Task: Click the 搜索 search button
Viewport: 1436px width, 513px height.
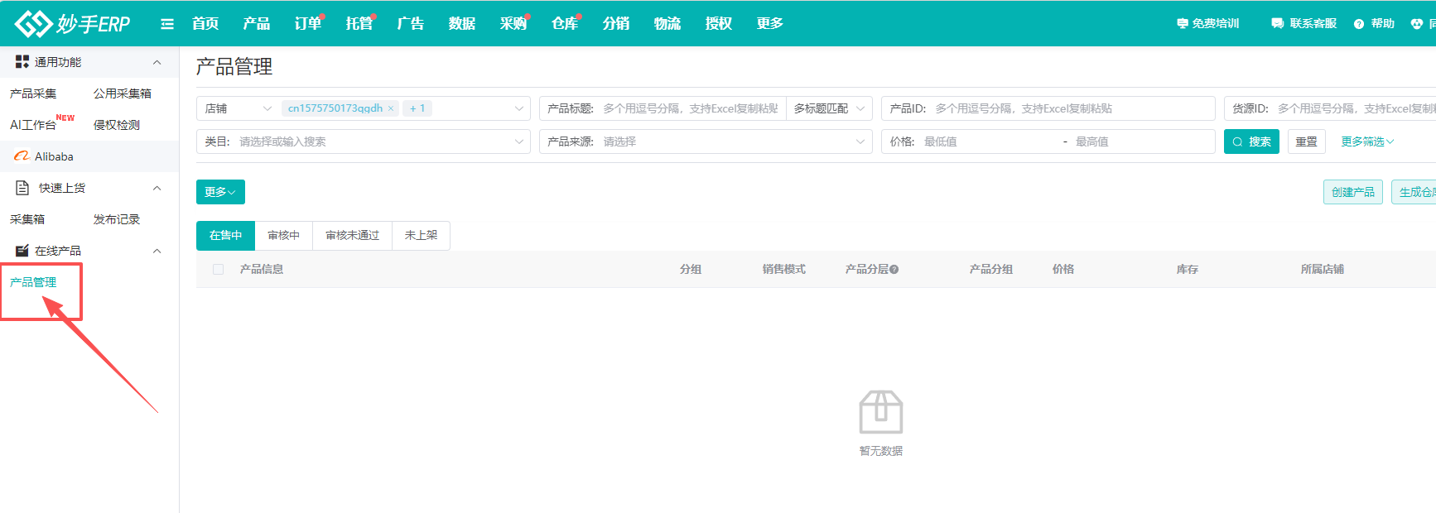Action: 1251,141
